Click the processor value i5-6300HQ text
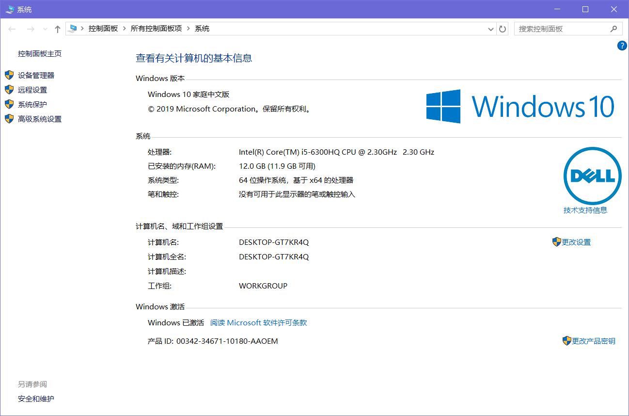The height and width of the screenshot is (416, 629). pos(336,152)
